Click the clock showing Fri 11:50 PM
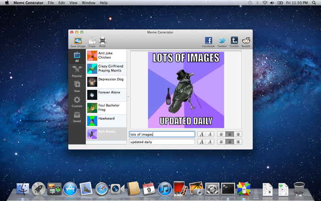Viewport: 321px width, 201px height. (x=297, y=3)
